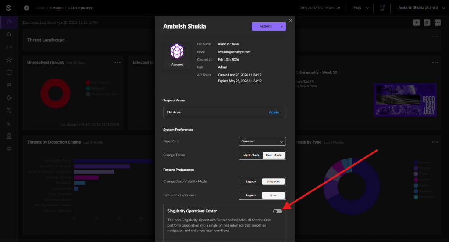Click the dashboard trash delete icon

[x=427, y=23]
